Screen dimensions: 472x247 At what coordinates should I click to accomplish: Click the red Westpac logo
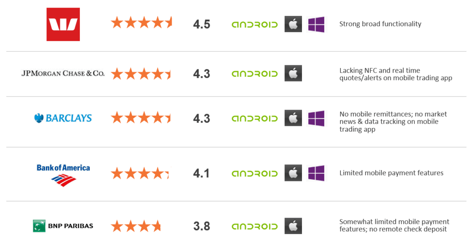tap(63, 24)
